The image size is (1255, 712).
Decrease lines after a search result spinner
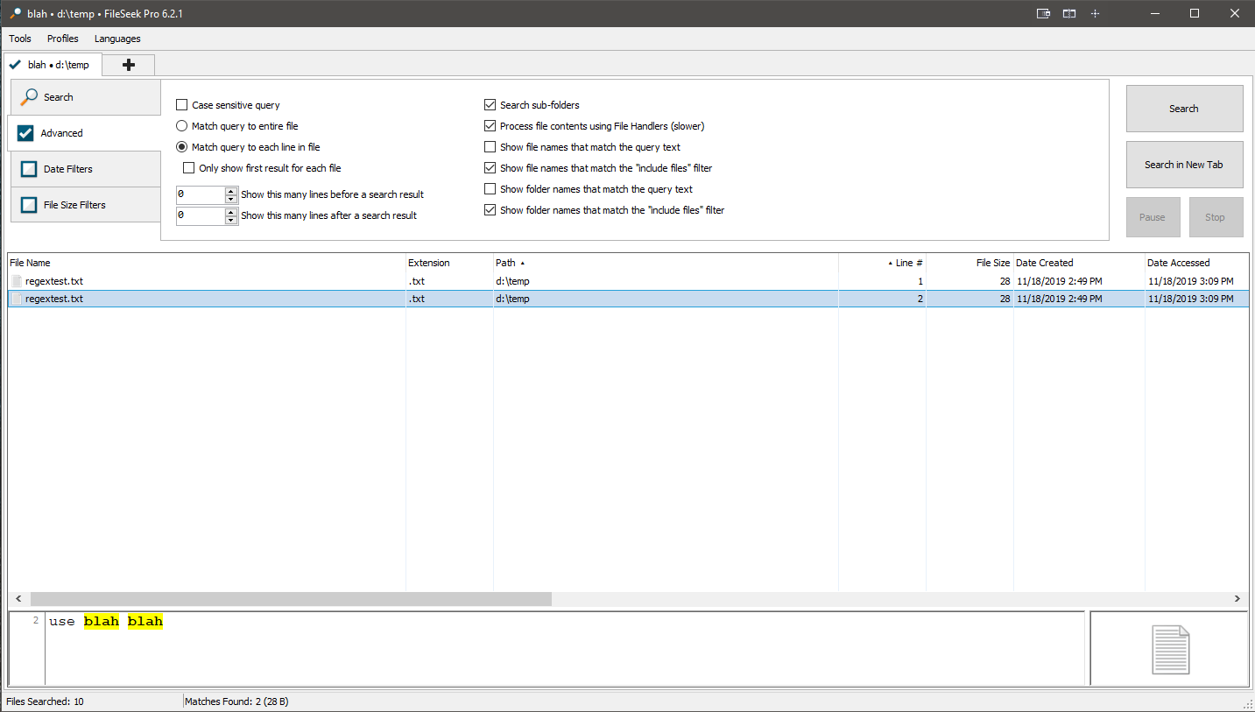tap(231, 220)
